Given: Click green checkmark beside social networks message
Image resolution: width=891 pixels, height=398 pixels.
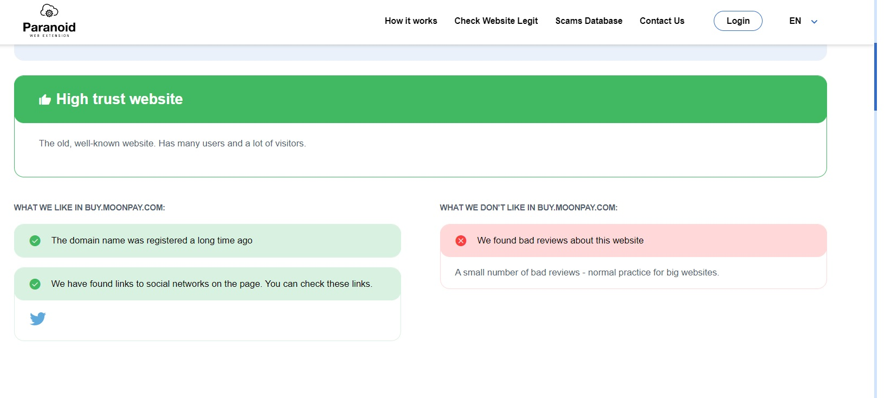Looking at the screenshot, I should 35,284.
